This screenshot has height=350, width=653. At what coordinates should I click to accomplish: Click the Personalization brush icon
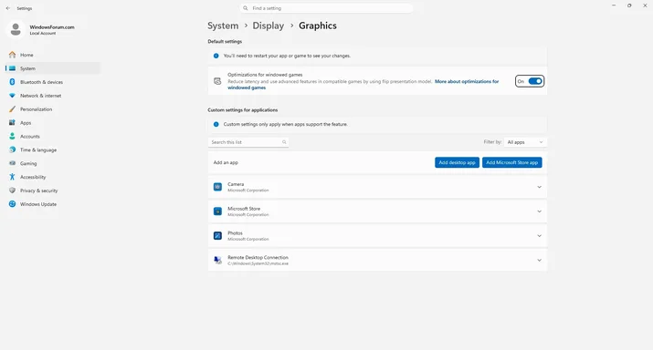pyautogui.click(x=13, y=109)
